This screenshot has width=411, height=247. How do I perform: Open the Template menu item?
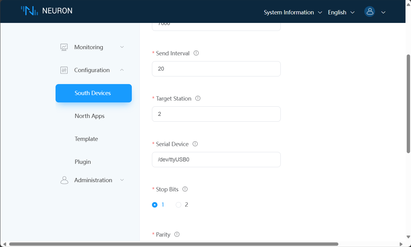point(86,139)
